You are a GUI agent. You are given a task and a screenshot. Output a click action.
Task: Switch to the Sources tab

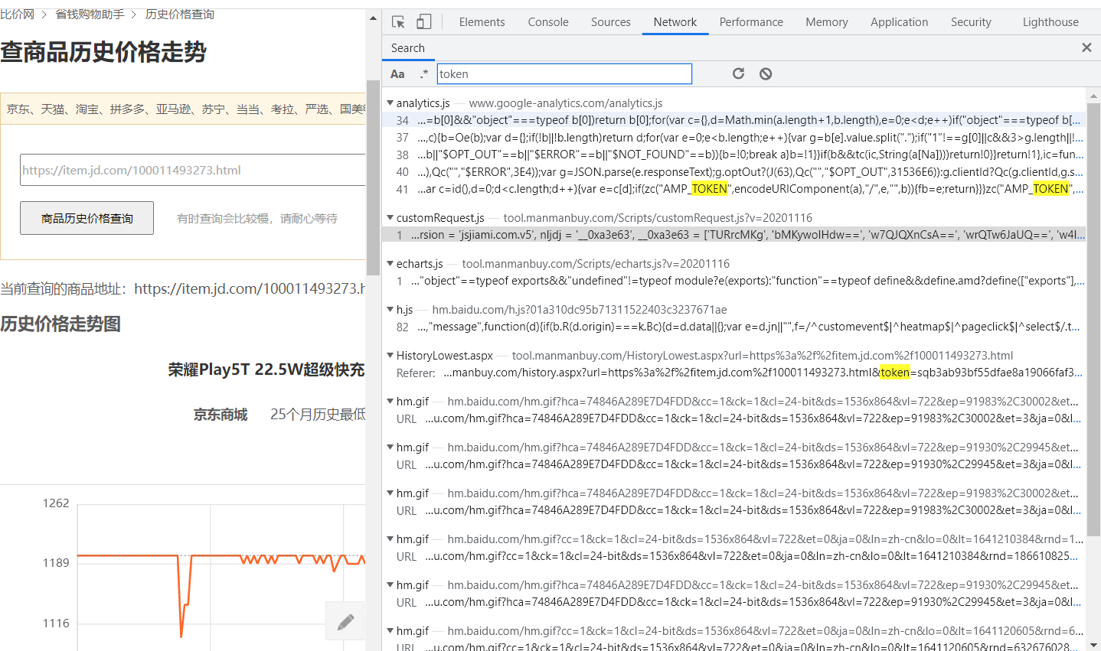tap(611, 22)
